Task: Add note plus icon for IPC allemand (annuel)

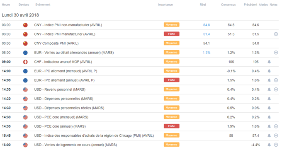Action: pos(276,80)
